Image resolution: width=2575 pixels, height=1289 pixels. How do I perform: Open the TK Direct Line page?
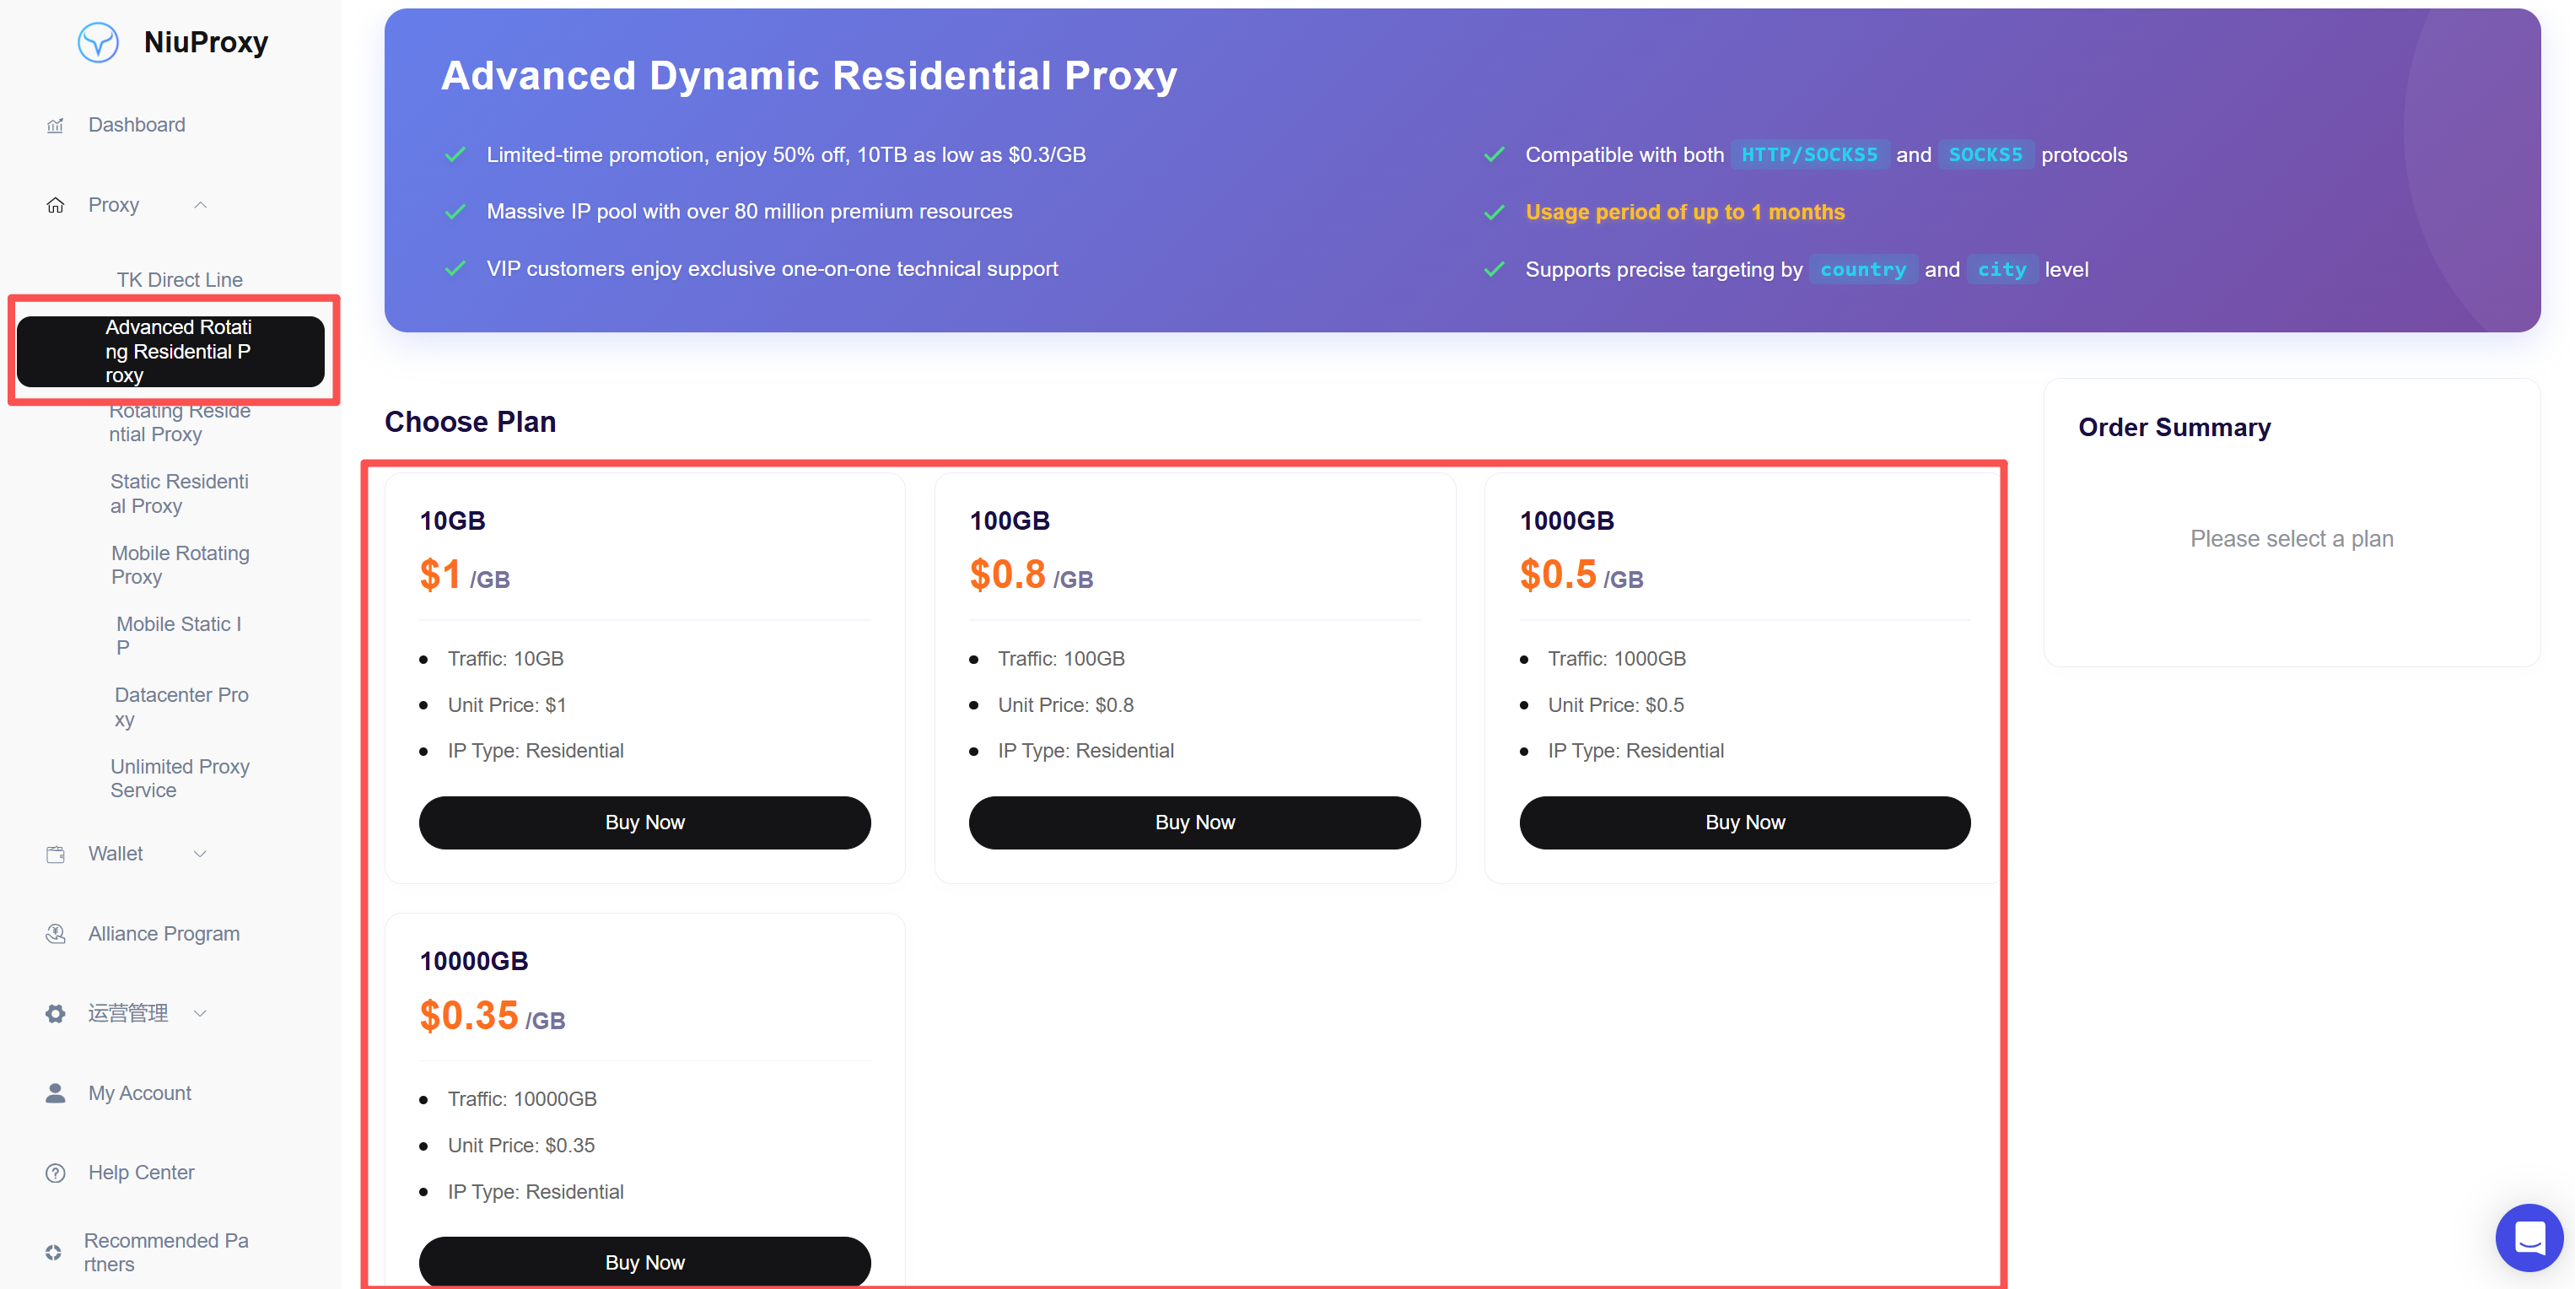click(179, 280)
